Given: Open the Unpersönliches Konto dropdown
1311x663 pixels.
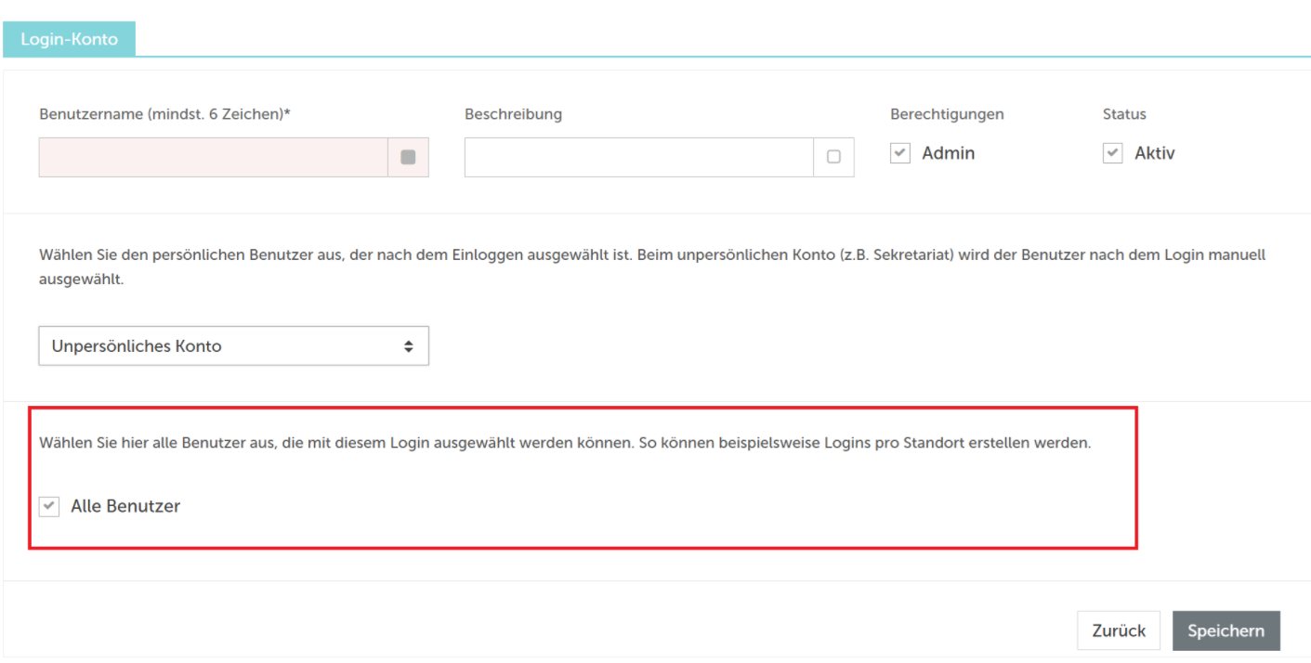Looking at the screenshot, I should click(x=233, y=346).
